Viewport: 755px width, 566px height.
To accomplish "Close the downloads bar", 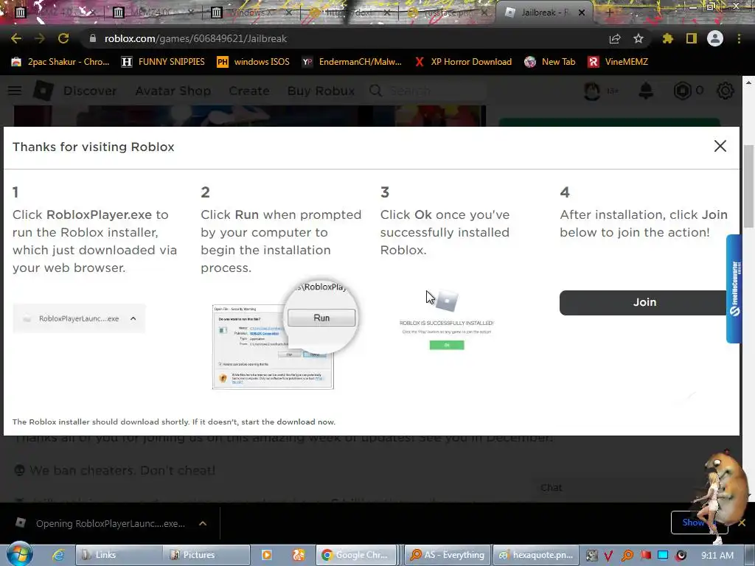I will click(742, 523).
